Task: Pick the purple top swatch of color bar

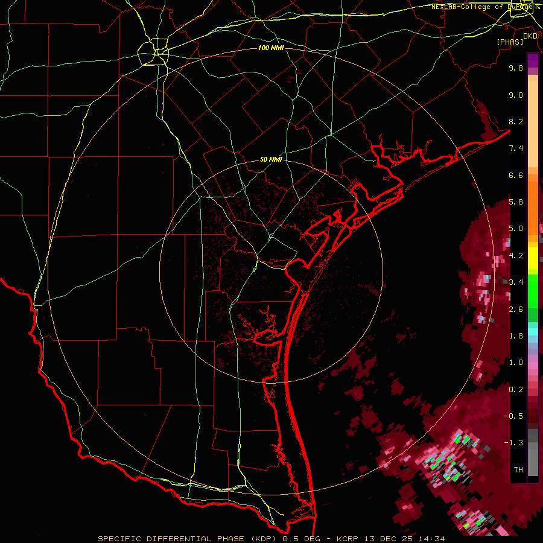Action: 533,60
